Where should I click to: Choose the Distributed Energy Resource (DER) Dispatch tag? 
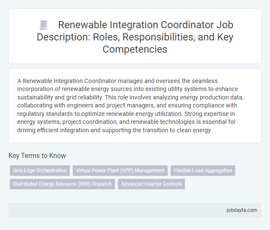pos(62,184)
